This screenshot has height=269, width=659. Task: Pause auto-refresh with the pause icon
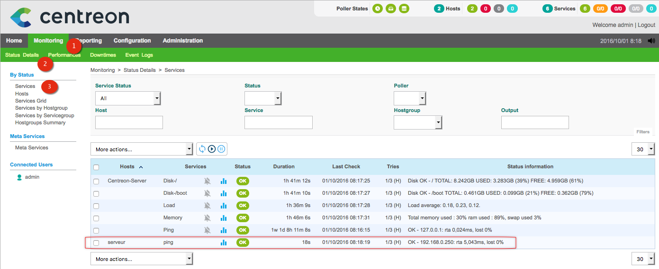(221, 149)
